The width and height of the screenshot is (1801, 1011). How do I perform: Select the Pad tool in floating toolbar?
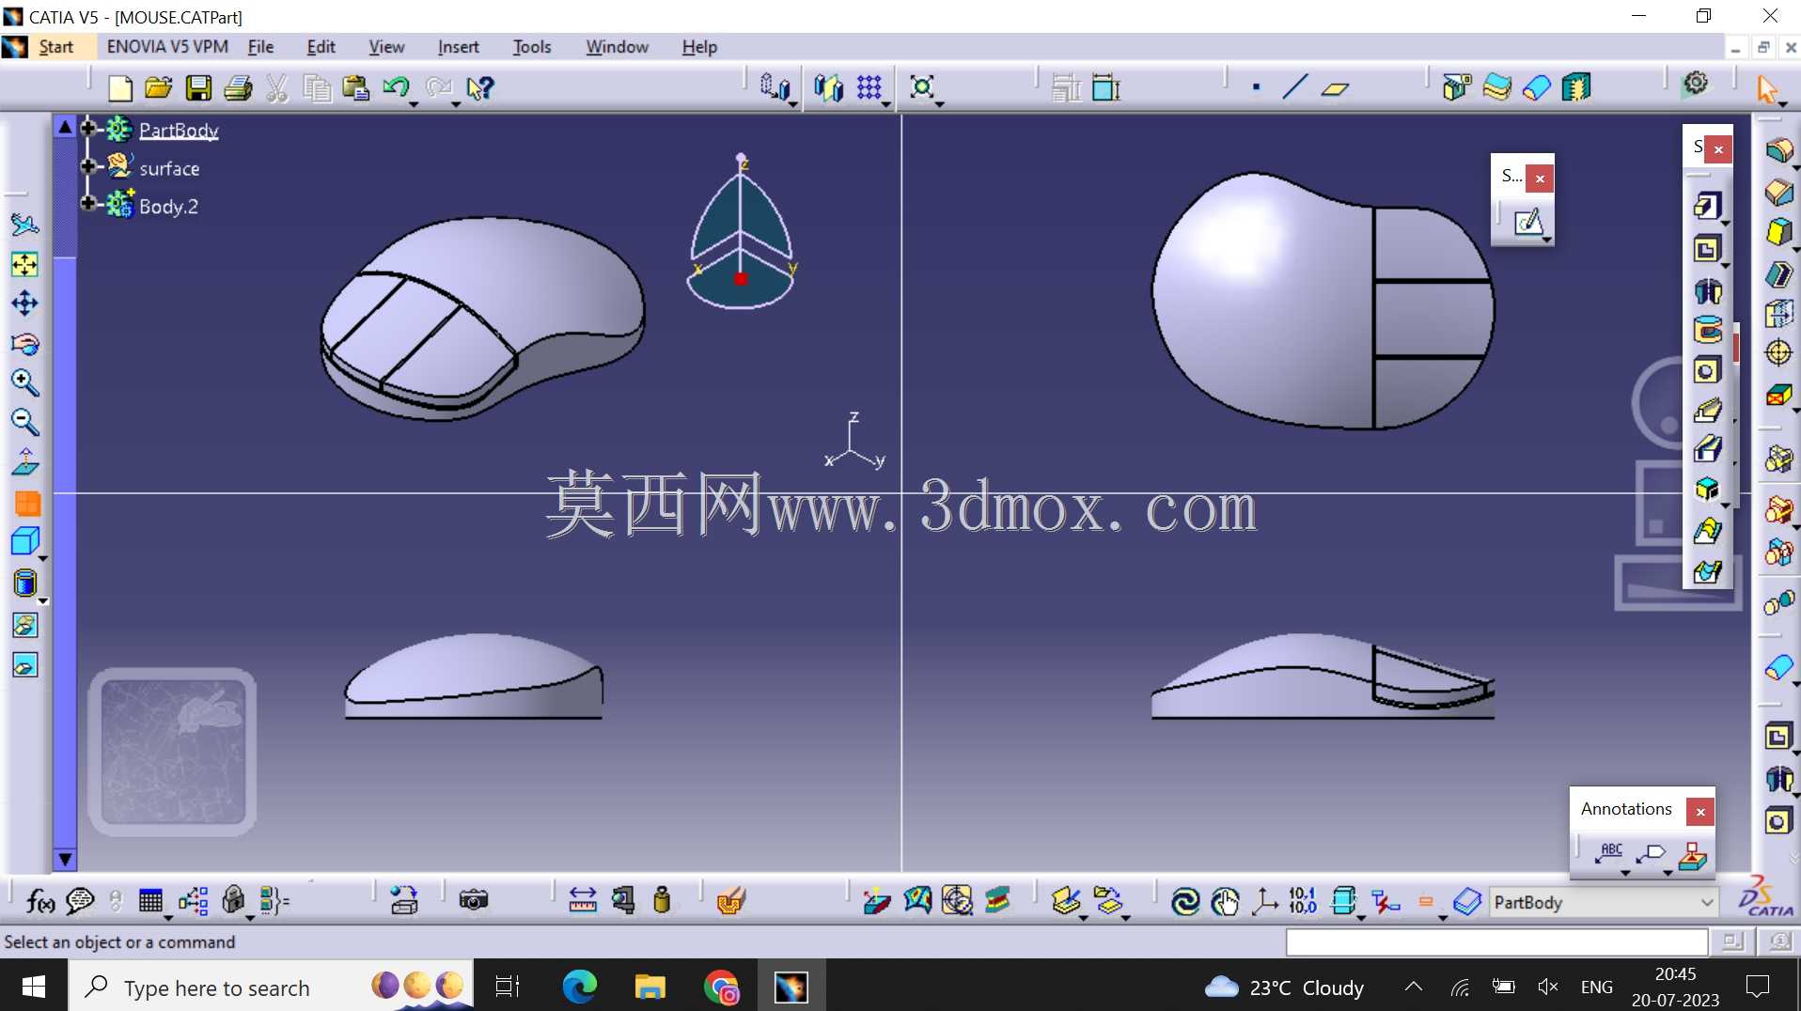1707,206
